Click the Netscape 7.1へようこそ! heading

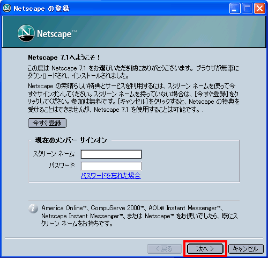[64, 58]
